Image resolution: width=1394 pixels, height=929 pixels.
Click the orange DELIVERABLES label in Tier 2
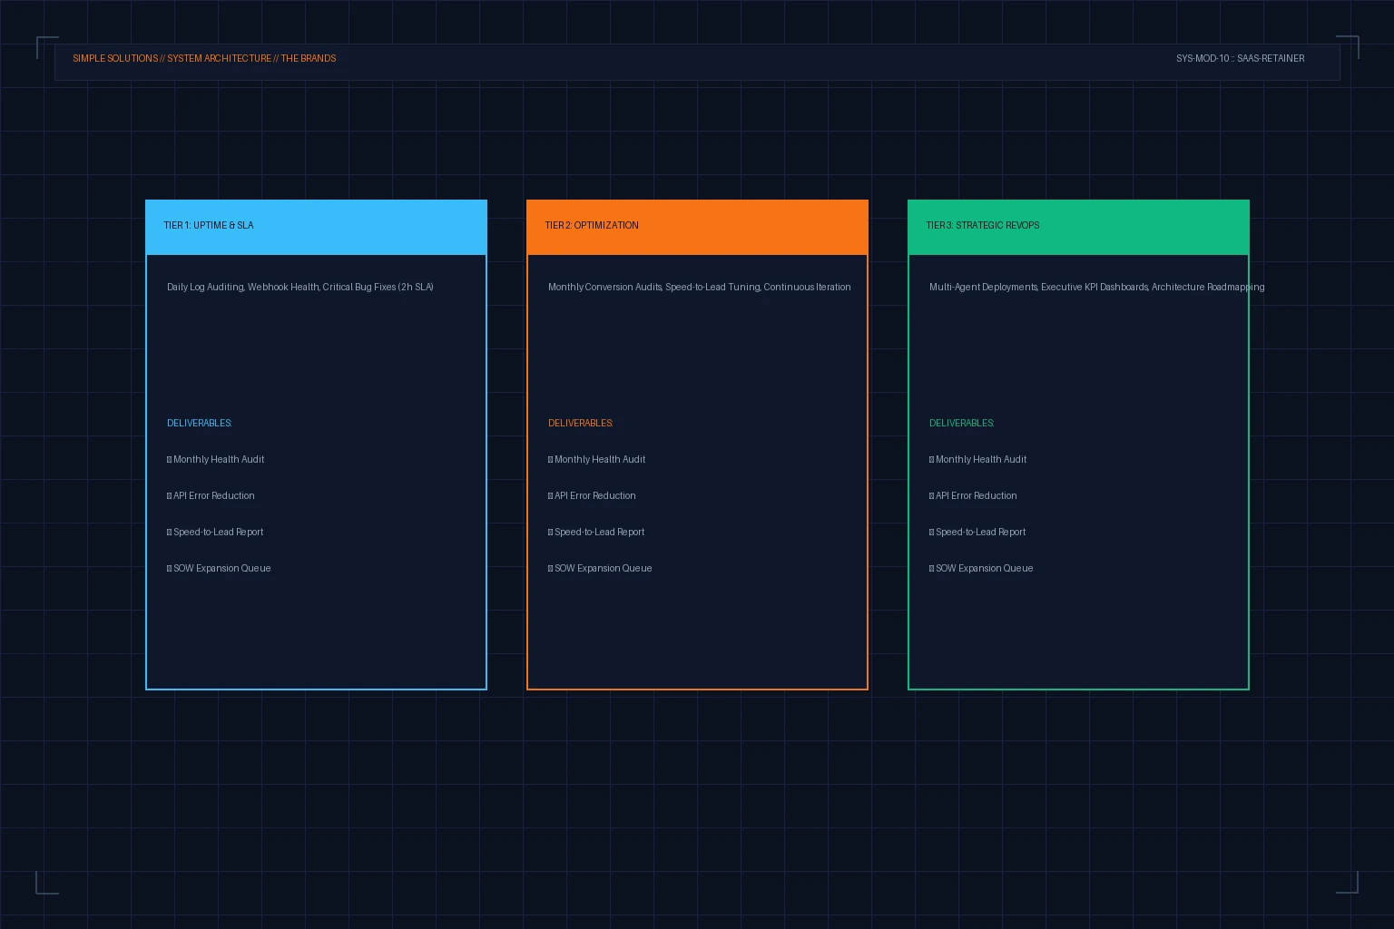[581, 423]
